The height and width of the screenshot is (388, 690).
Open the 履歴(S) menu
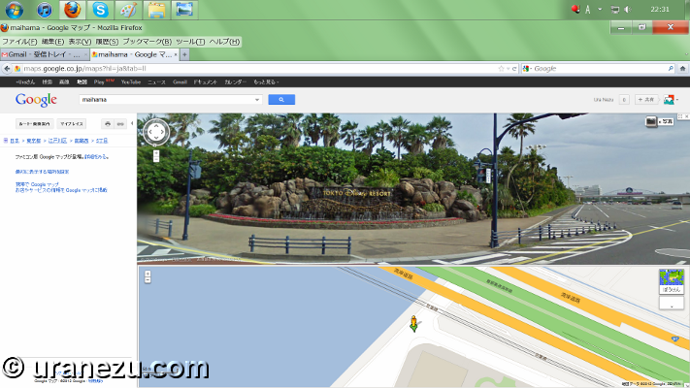[107, 42]
